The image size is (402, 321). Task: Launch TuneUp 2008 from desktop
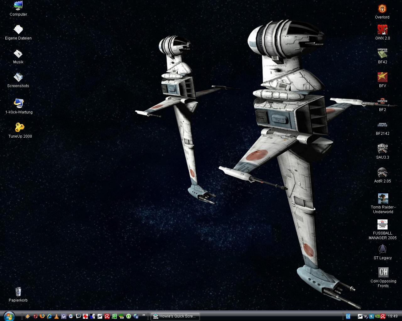click(x=20, y=130)
